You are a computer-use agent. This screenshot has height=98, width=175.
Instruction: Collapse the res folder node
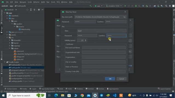(x=7, y=38)
